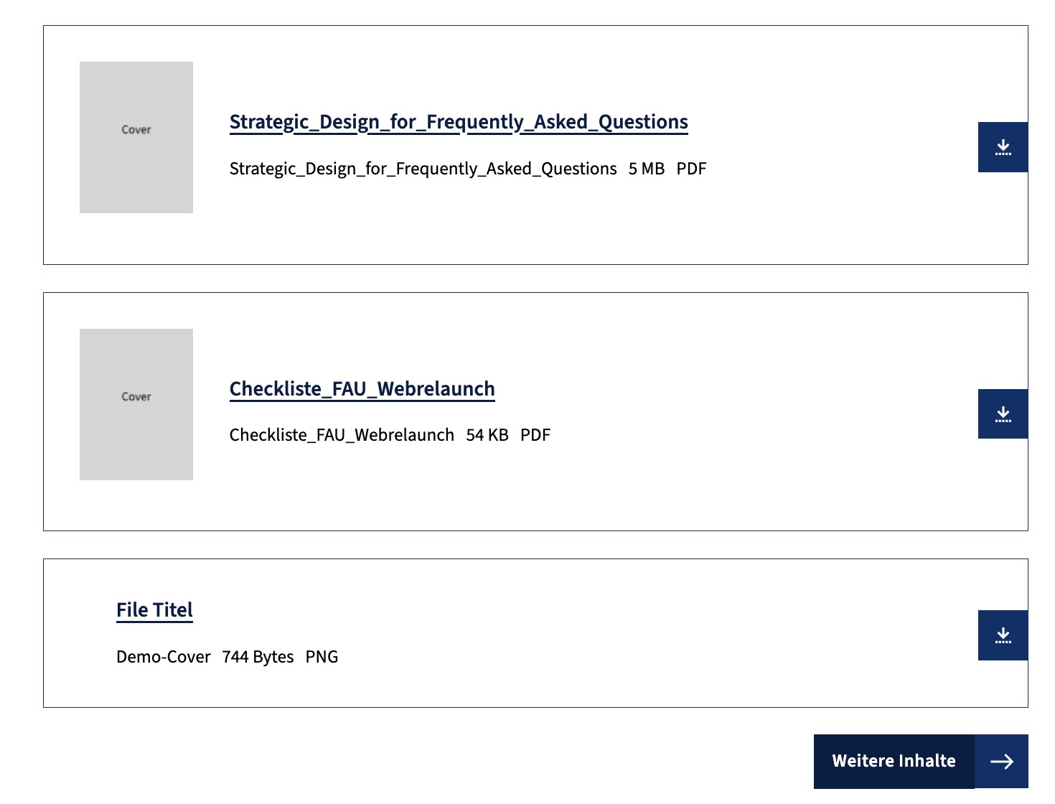Screen dimensions: 1055x804
Task: Open the Checkliste_FAU_Webrelaunch title link
Action: 362,389
